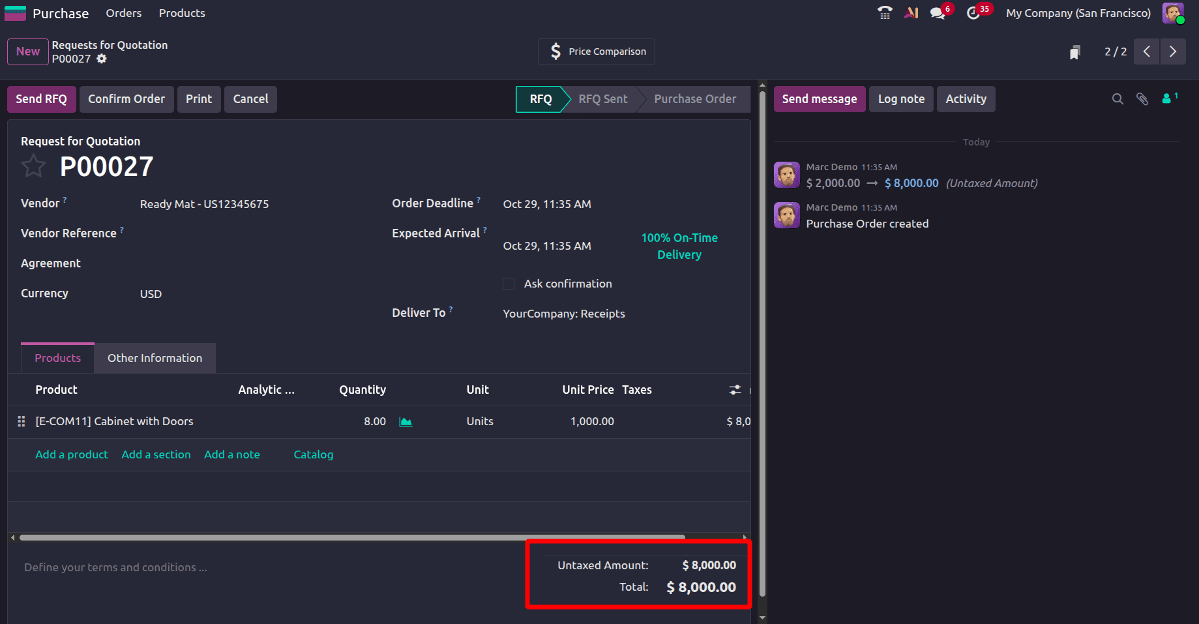Click the forecast chart icon on the product line

[x=405, y=421]
